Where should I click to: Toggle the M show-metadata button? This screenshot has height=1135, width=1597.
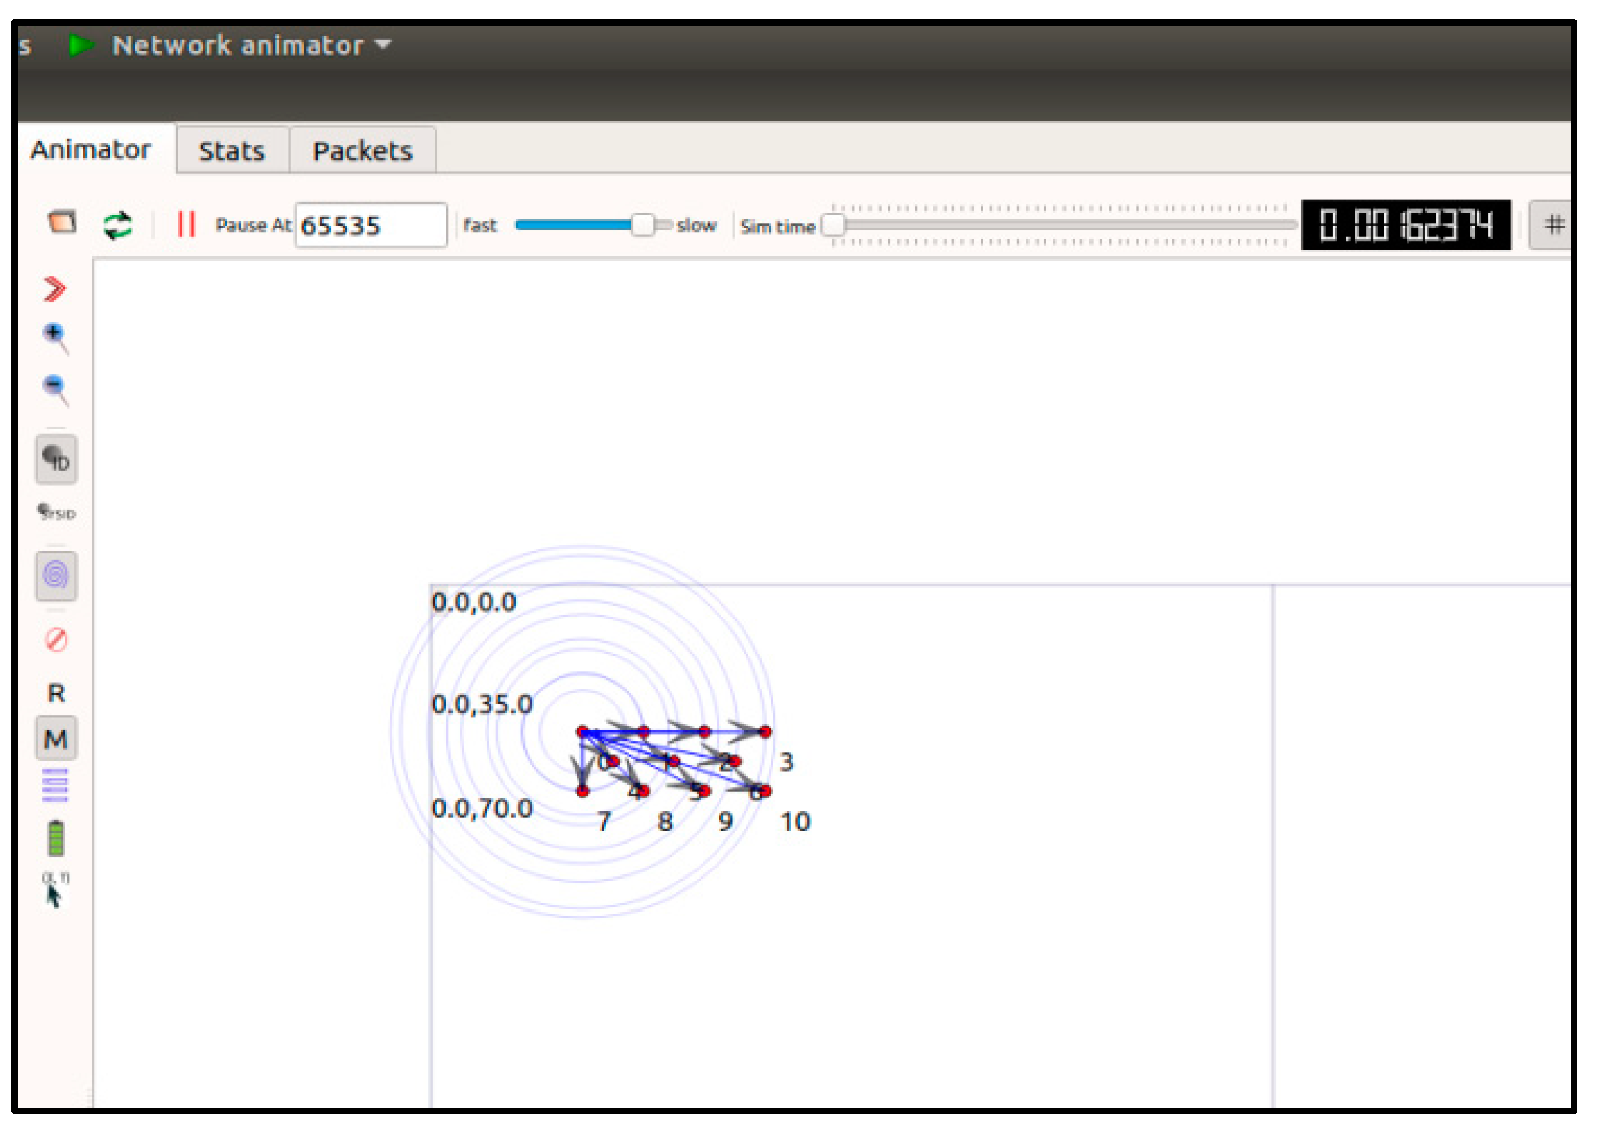pyautogui.click(x=57, y=738)
